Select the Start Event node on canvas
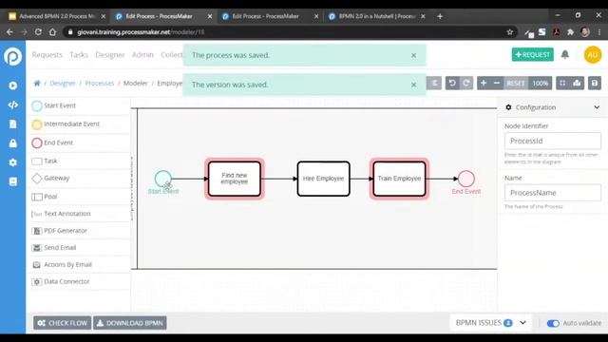Viewport: 608px width, 342px height. click(162, 179)
